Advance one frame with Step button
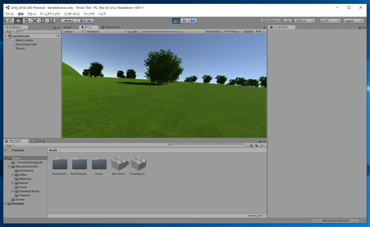This screenshot has height=227, width=370. (x=192, y=21)
